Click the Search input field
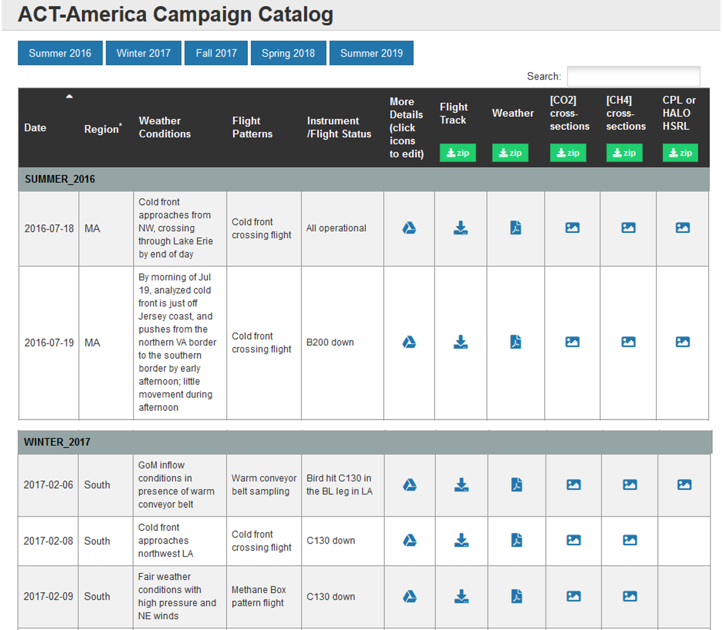The height and width of the screenshot is (630, 724). 633,76
